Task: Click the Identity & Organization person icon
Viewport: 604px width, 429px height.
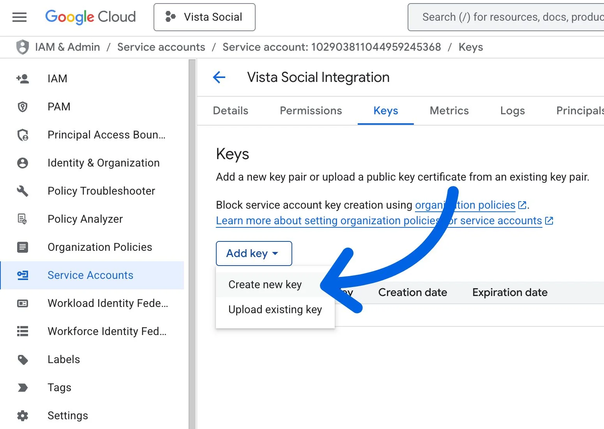Action: (23, 163)
